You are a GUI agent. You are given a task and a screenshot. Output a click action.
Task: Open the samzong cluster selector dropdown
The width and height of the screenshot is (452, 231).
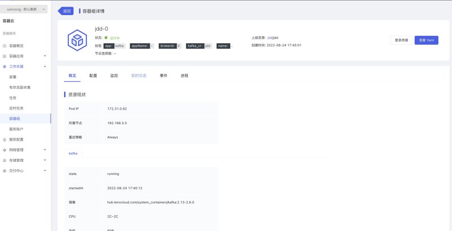click(x=25, y=9)
